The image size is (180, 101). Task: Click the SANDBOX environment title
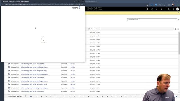[x=94, y=9]
